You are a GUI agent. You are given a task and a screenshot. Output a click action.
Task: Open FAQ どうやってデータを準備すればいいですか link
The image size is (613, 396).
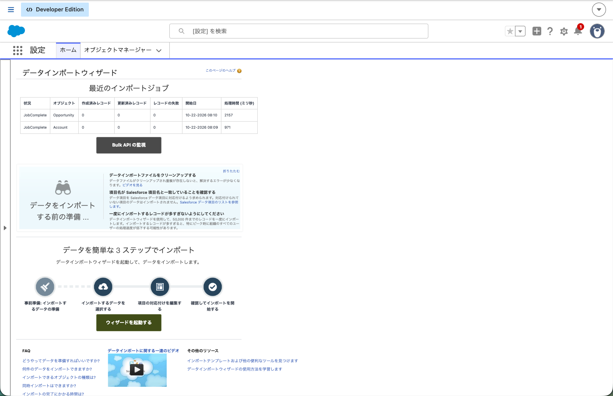(x=61, y=361)
